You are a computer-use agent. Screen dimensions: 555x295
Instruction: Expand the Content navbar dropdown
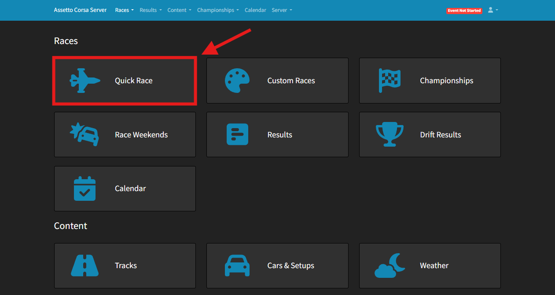tap(179, 10)
